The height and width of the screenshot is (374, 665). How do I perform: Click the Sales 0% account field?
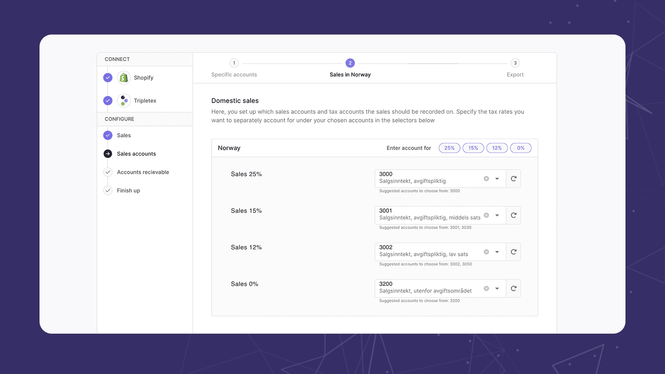[428, 288]
